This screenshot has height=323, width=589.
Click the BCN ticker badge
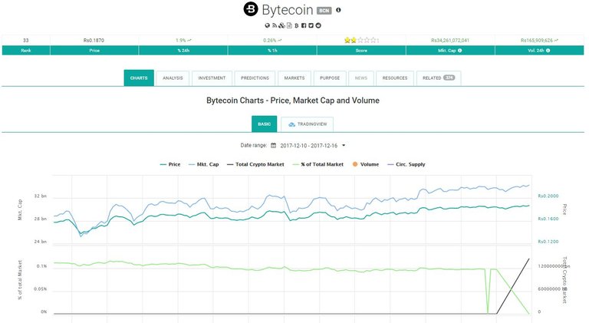[324, 11]
